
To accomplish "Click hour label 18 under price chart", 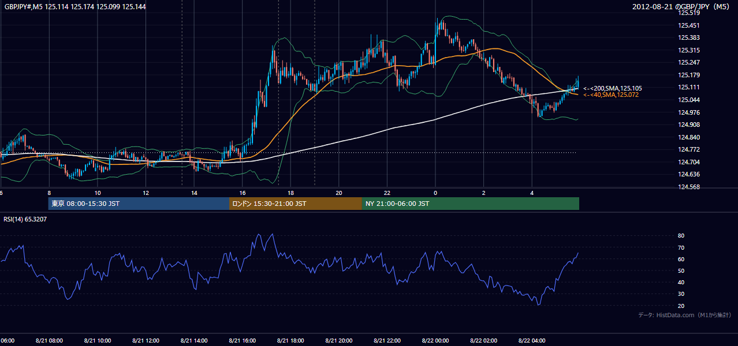I will [x=290, y=193].
